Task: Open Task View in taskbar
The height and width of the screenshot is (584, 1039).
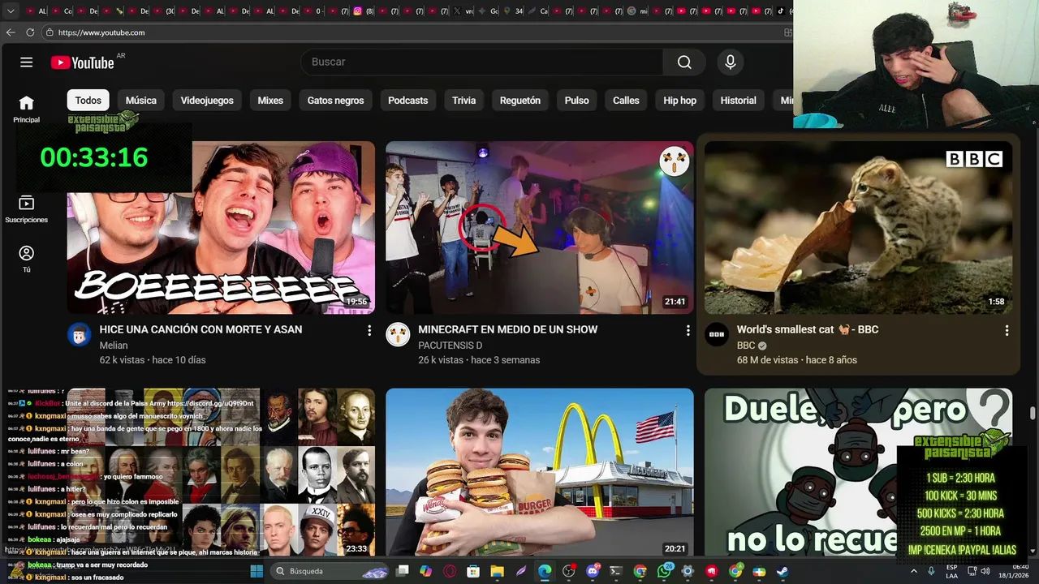Action: pyautogui.click(x=403, y=571)
